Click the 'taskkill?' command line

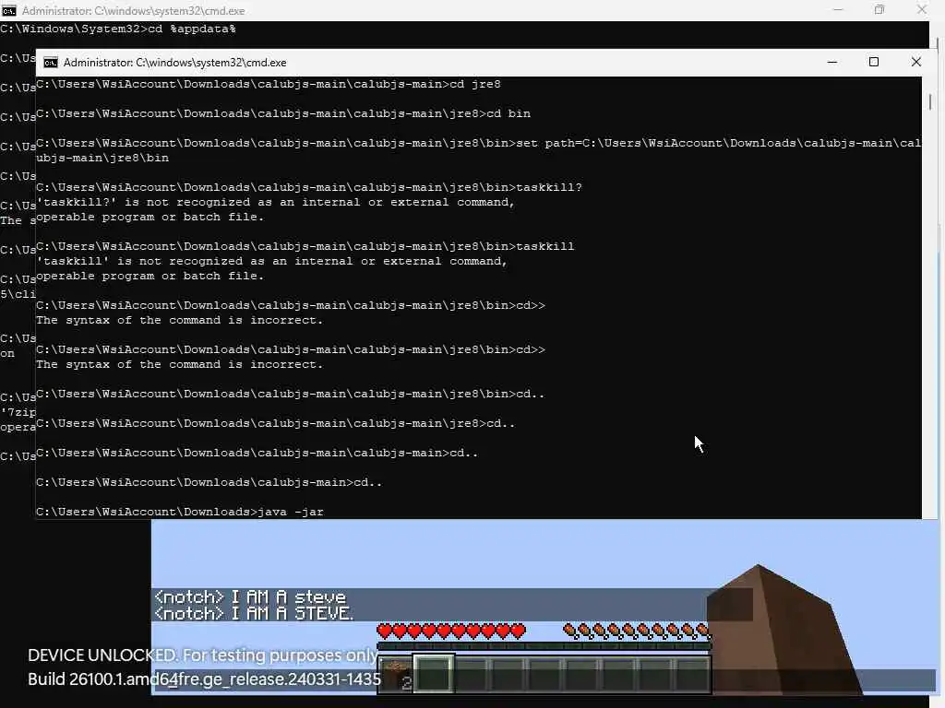click(309, 187)
